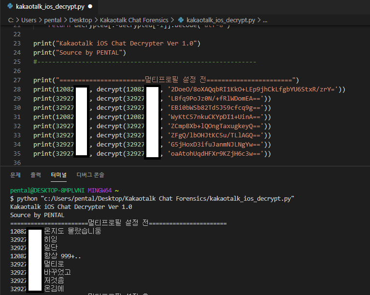Click the 멀티프로필 설정 전 string on line 27
Viewport: 370px width, 295px height.
pyautogui.click(x=175, y=80)
